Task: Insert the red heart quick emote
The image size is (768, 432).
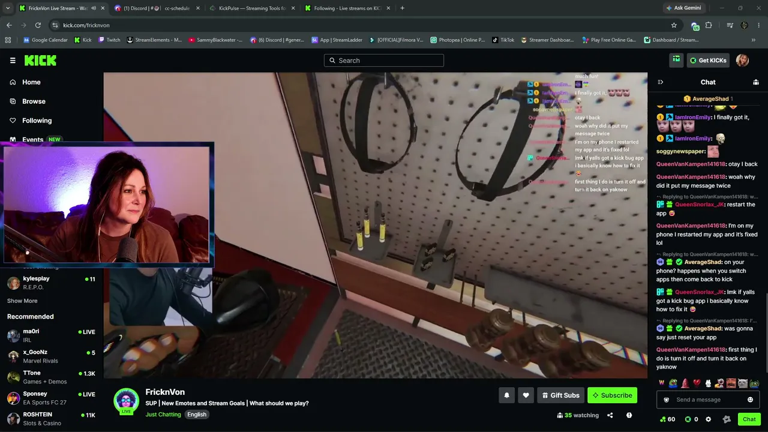Action: [697, 383]
